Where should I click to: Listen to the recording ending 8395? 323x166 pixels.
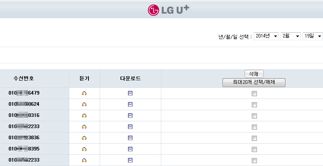pos(84,149)
